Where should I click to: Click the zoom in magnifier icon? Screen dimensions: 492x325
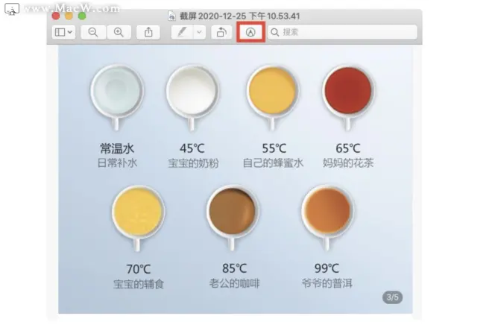pos(119,32)
